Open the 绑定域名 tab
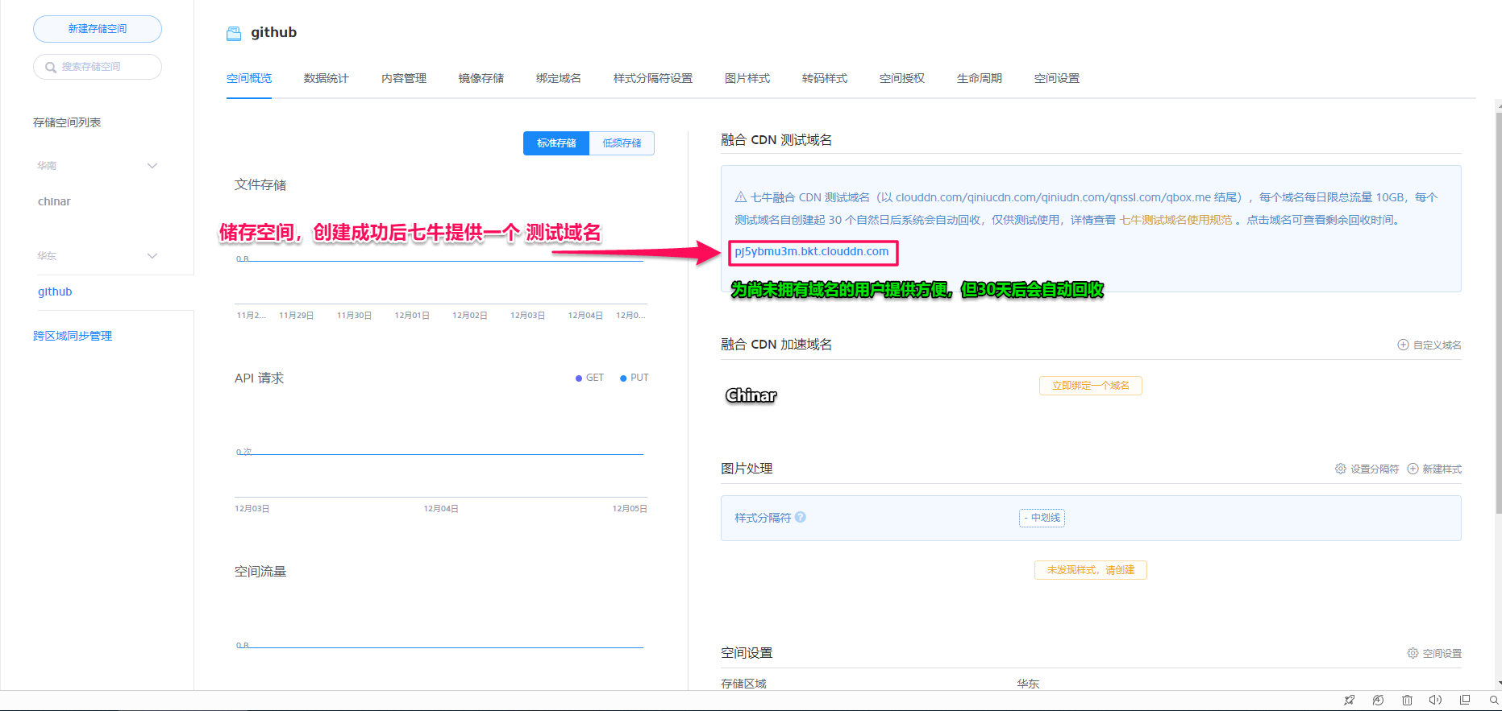 (559, 78)
